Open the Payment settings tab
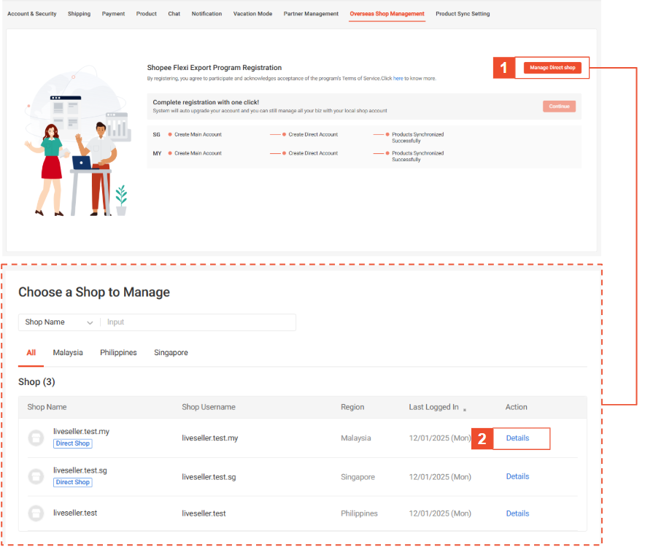Image resolution: width=645 pixels, height=547 pixels. (x=113, y=14)
